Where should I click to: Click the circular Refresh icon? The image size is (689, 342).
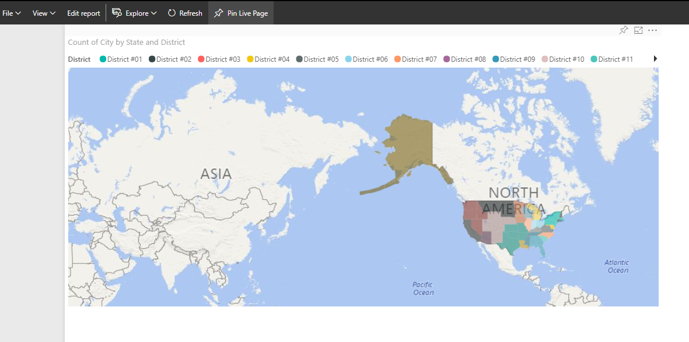[172, 13]
